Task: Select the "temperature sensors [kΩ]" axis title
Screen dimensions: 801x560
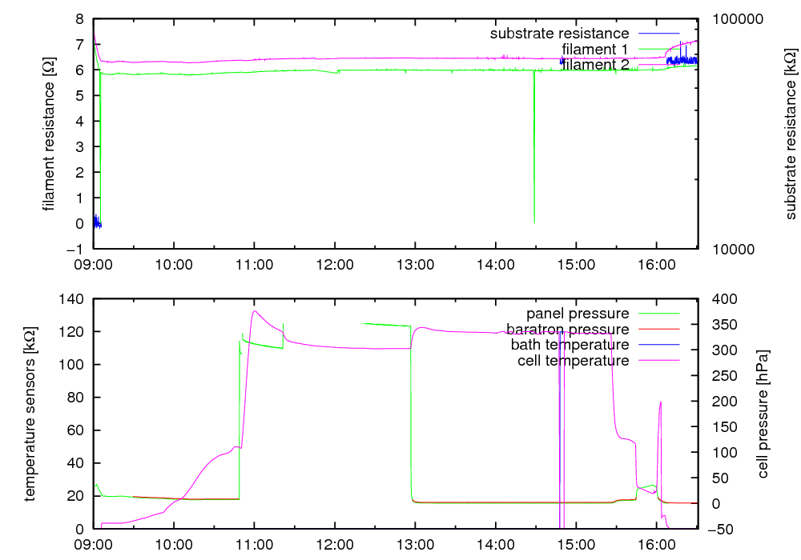Action: pos(30,414)
